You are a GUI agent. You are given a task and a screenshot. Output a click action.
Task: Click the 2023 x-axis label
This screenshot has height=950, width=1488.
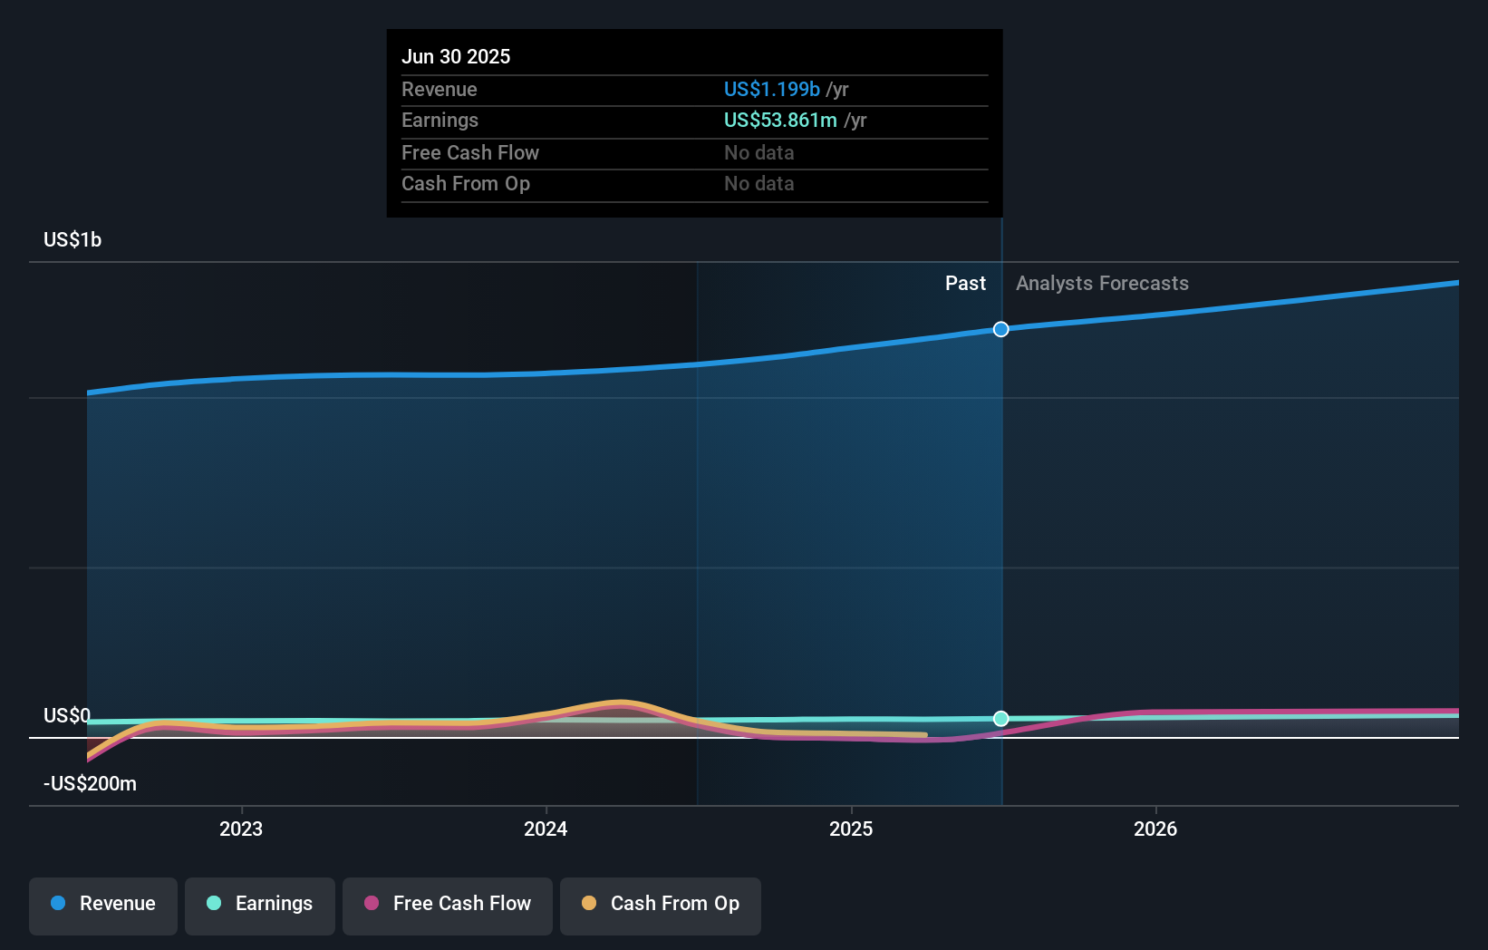241,829
